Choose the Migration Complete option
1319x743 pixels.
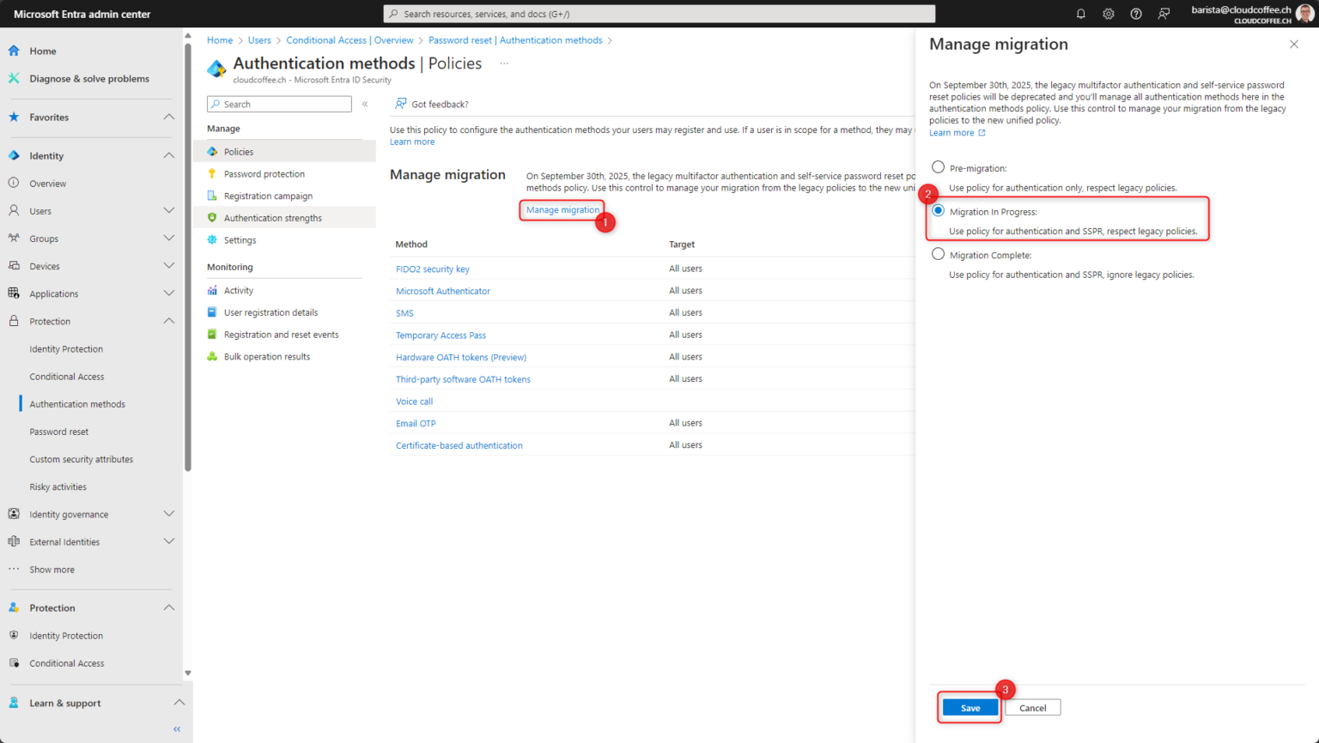click(937, 255)
